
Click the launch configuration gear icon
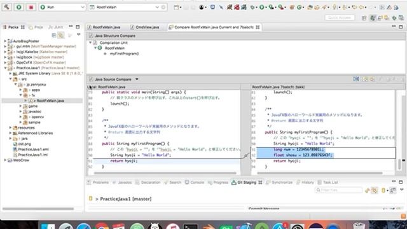pos(163,7)
